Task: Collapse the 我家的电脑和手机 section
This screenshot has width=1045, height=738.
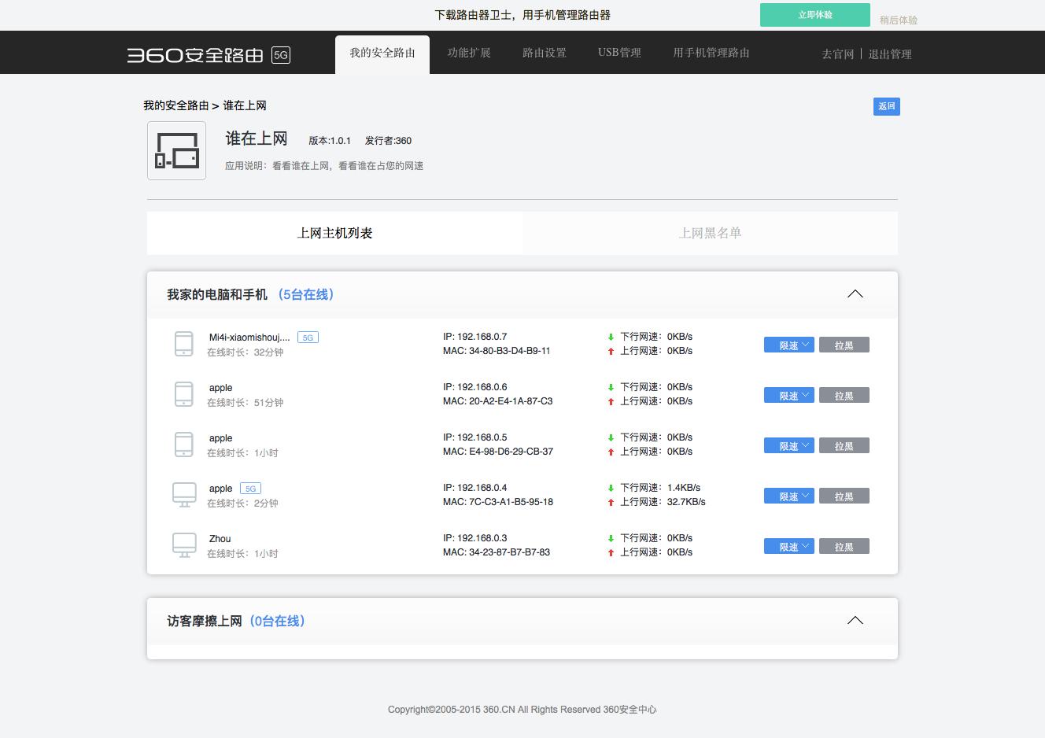Action: pyautogui.click(x=855, y=293)
